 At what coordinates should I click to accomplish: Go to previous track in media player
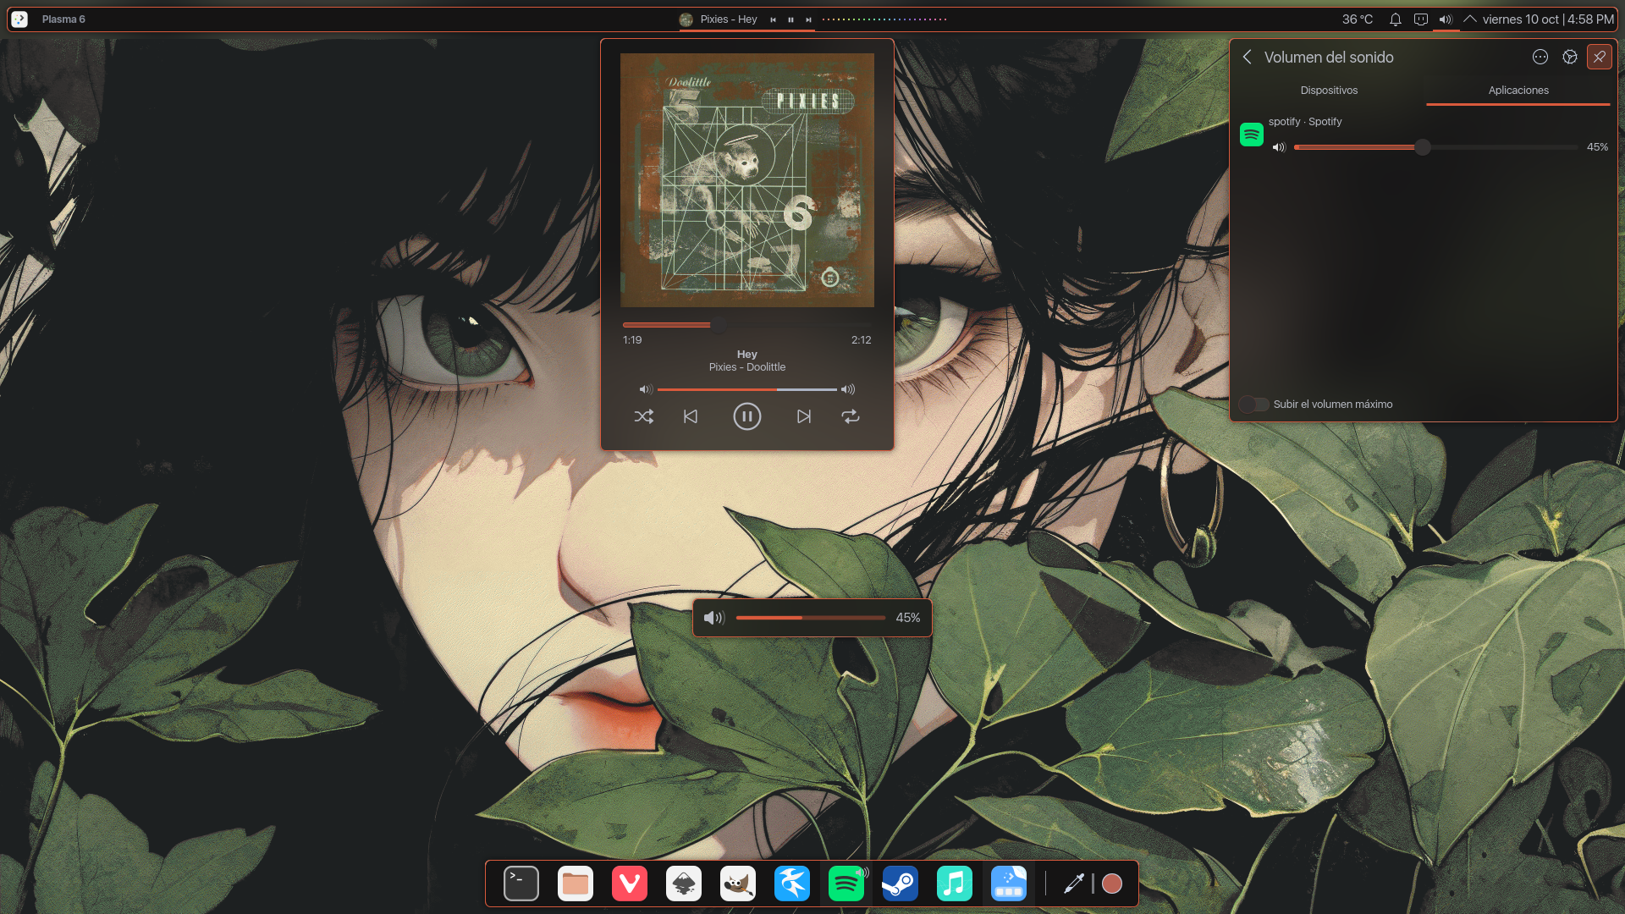(691, 416)
